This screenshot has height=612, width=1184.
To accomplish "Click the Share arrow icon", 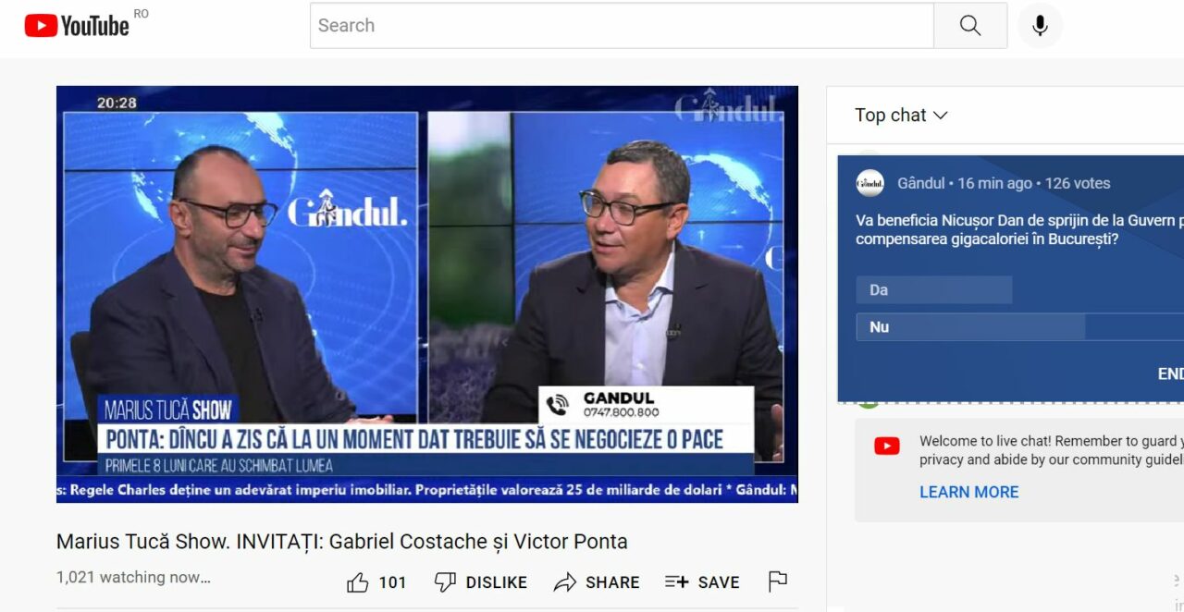I will click(564, 582).
